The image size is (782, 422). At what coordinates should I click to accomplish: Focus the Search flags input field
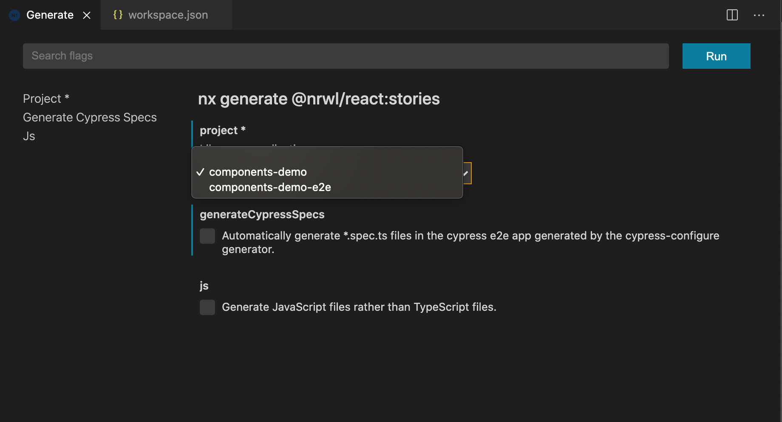[x=346, y=56]
